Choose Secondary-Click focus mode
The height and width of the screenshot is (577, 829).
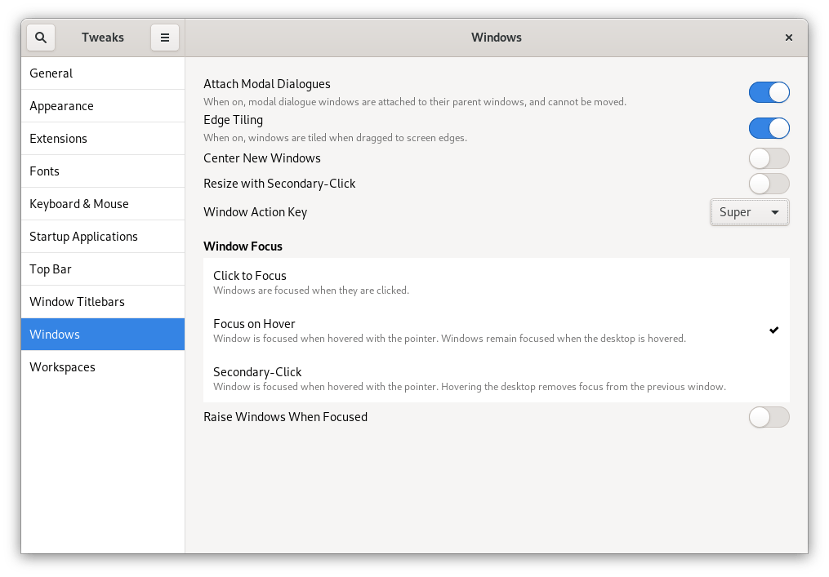coord(497,379)
